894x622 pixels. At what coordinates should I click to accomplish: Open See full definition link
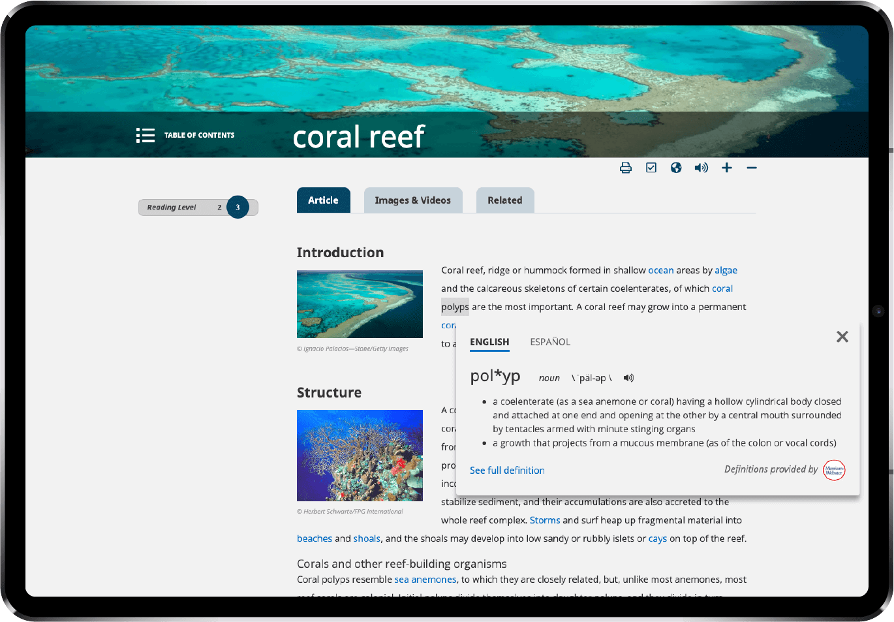[507, 471]
